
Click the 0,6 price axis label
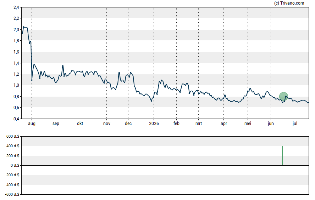pos(16,108)
